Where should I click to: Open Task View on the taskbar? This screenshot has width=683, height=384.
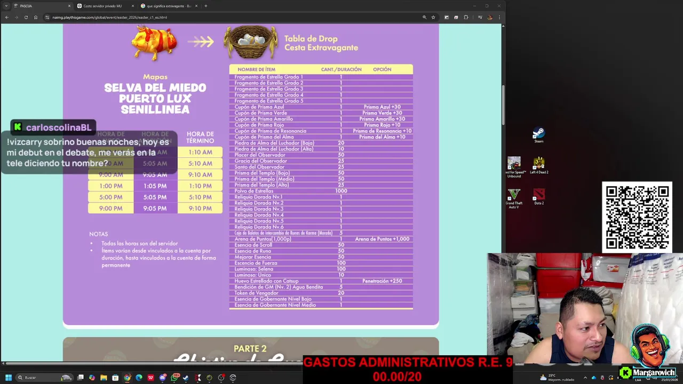click(x=81, y=378)
